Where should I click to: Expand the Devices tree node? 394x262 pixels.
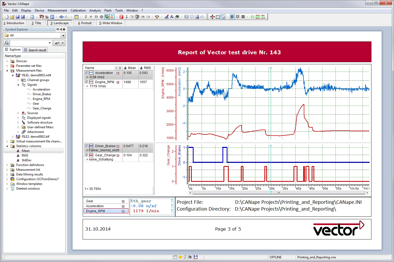[7, 61]
